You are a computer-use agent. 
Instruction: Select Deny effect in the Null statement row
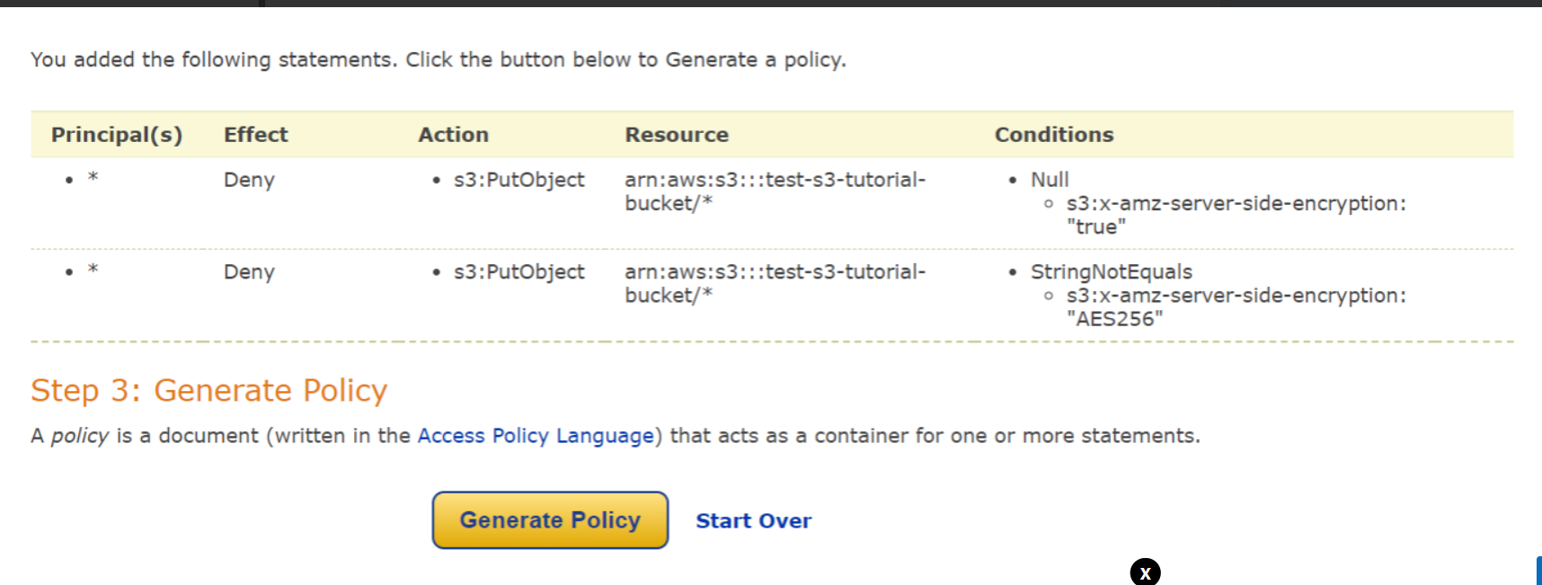[x=249, y=180]
